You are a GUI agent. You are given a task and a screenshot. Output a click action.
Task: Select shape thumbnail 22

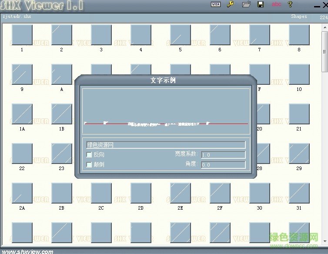22,154
